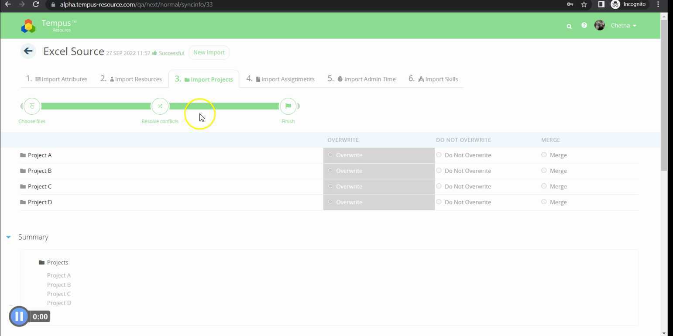Image resolution: width=673 pixels, height=336 pixels.
Task: Bookmark this page with the star icon
Action: point(584,4)
